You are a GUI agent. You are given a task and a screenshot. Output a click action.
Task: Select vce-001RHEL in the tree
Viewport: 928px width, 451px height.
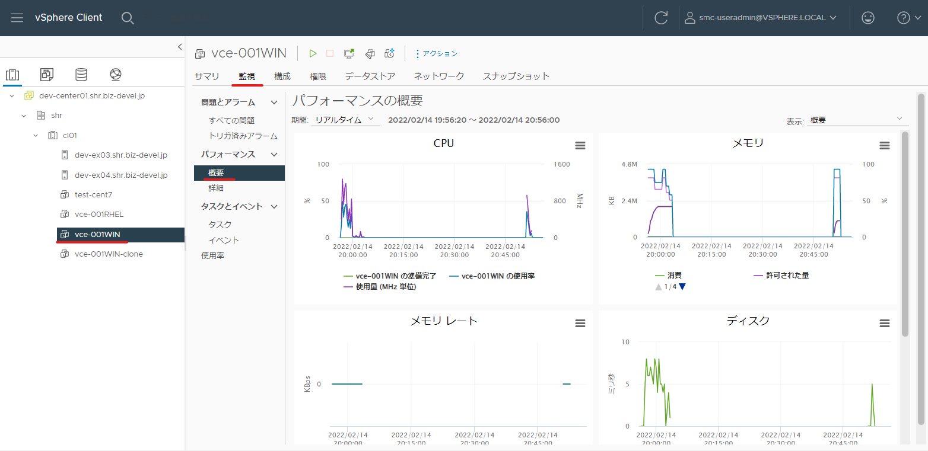[99, 215]
